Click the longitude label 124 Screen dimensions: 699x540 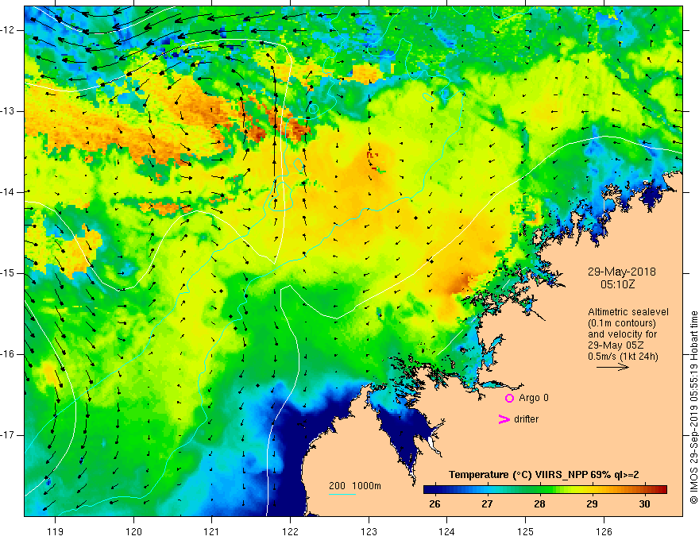[447, 531]
